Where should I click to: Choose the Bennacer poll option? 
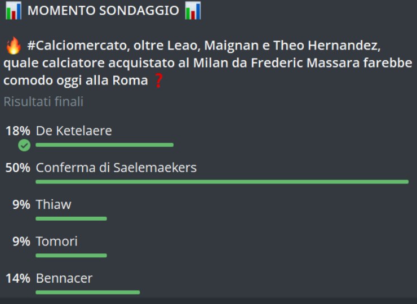tap(64, 278)
